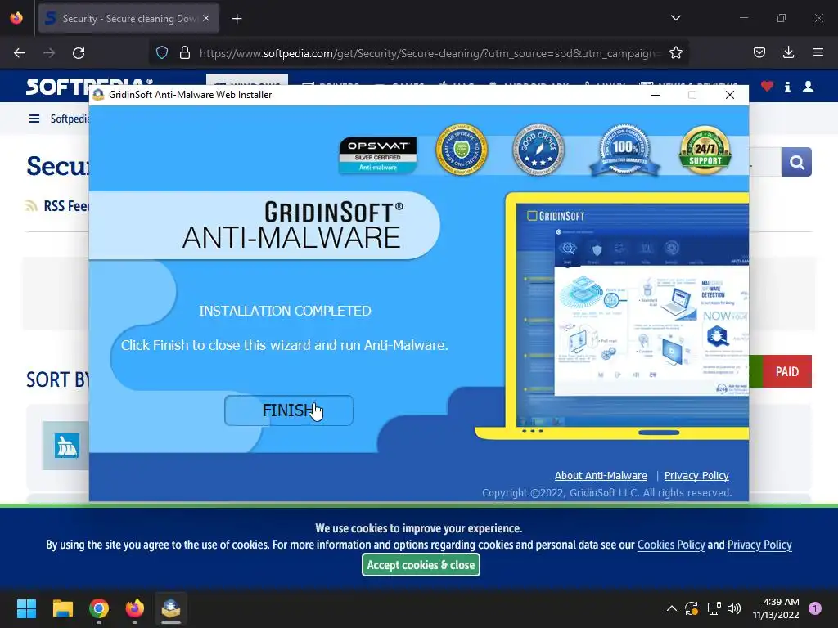Image resolution: width=838 pixels, height=628 pixels.
Task: Save page to Pocket
Action: (x=759, y=53)
